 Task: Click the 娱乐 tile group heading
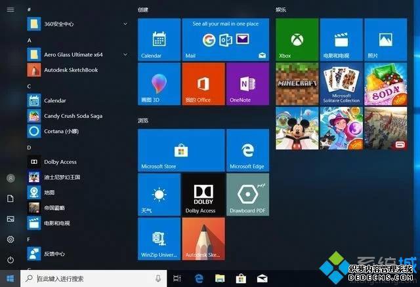click(281, 10)
